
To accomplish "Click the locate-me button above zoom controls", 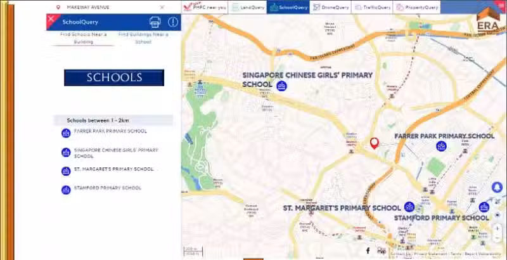I will [497, 215].
